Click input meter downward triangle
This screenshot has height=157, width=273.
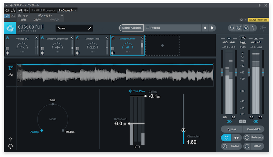[229, 38]
